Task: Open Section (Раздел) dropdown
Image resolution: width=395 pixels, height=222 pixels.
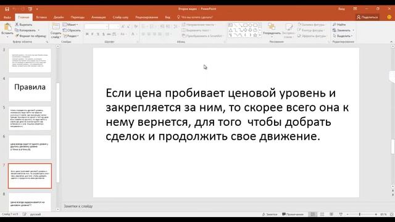Action: point(71,36)
